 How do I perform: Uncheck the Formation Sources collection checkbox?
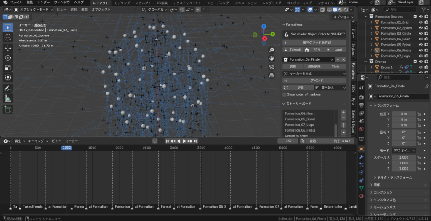pos(415,16)
